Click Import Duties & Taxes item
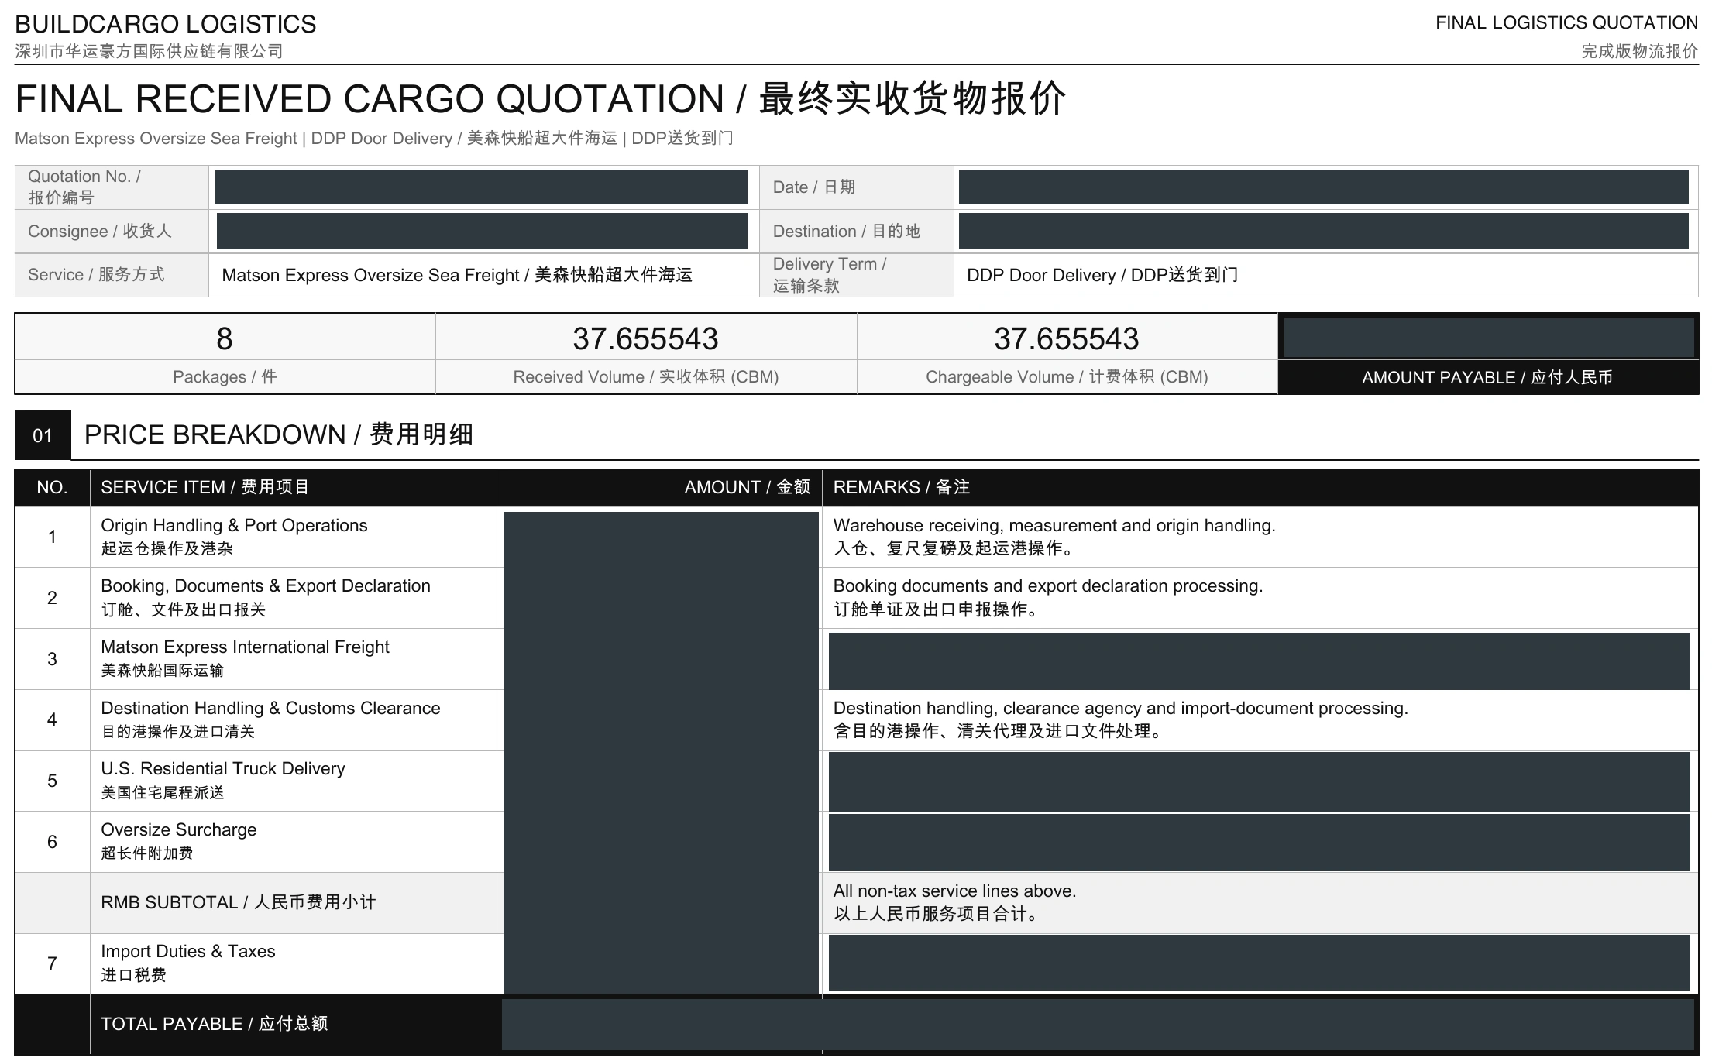Image resolution: width=1712 pixels, height=1061 pixels. tap(188, 963)
